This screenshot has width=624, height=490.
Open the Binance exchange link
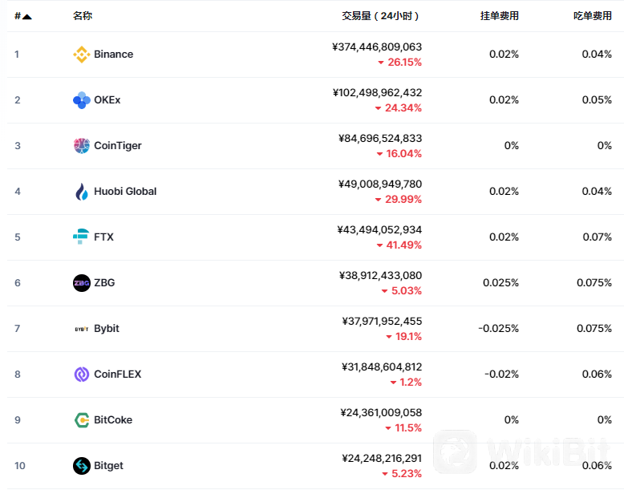113,55
